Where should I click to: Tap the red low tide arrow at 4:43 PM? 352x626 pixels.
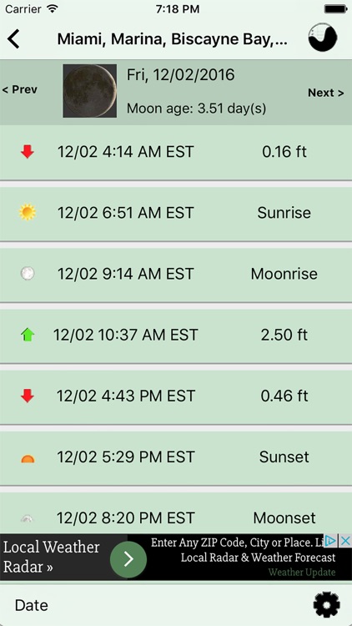click(28, 396)
